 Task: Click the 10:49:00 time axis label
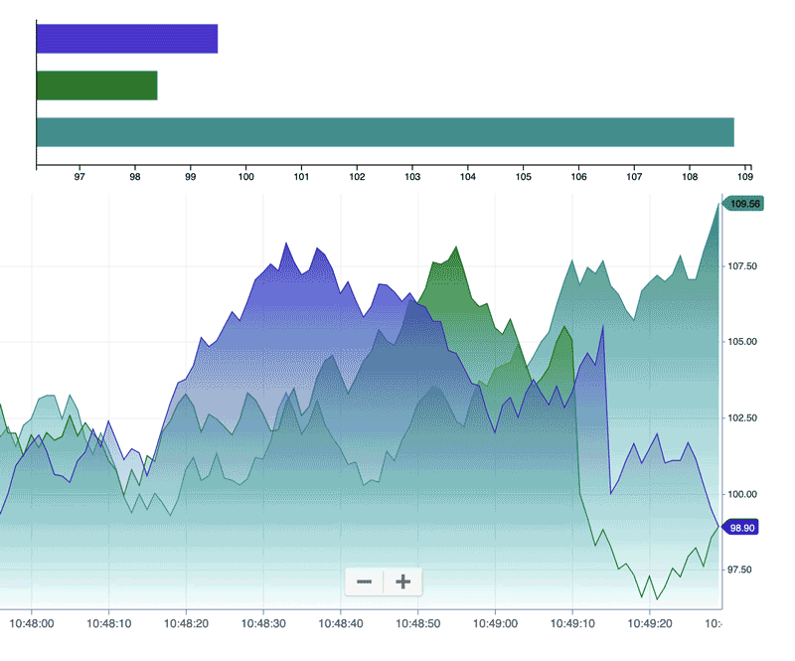pos(495,623)
